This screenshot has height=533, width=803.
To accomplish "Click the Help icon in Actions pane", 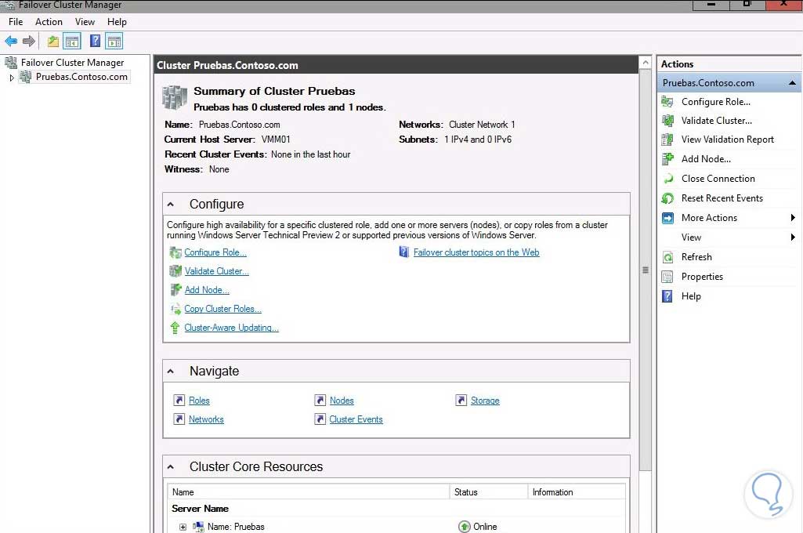I will [667, 296].
